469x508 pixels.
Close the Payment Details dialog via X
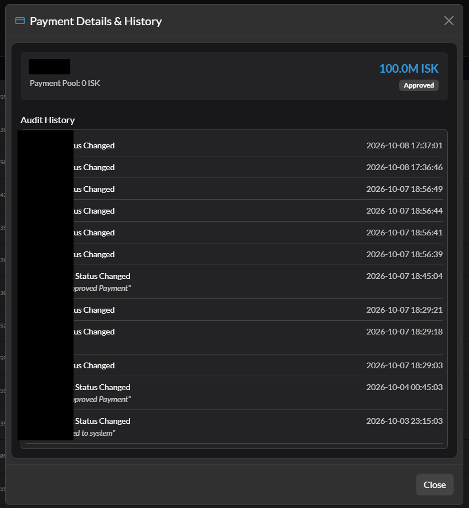tap(448, 21)
